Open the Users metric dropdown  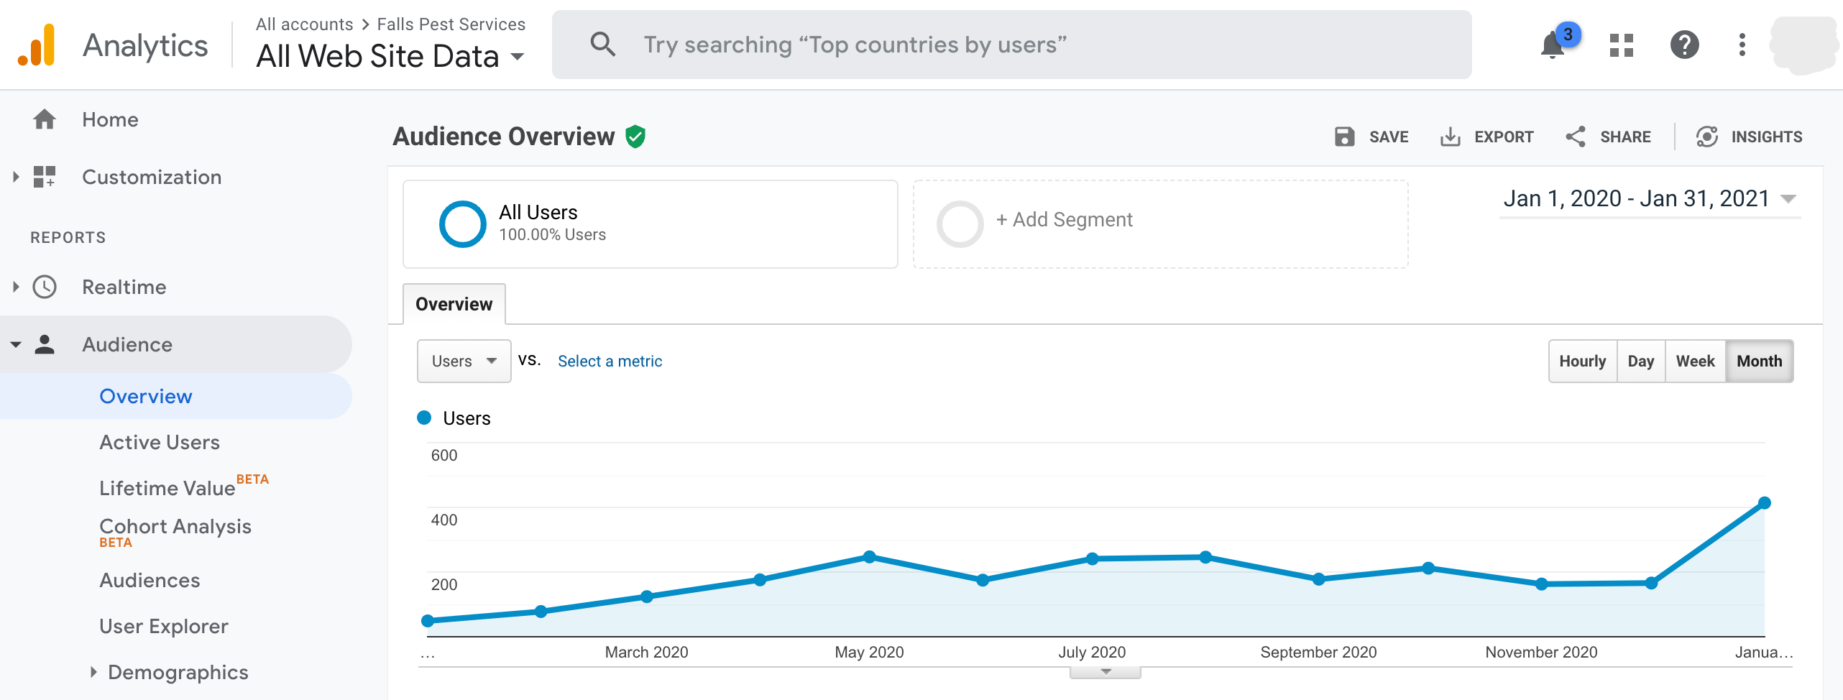pyautogui.click(x=464, y=361)
